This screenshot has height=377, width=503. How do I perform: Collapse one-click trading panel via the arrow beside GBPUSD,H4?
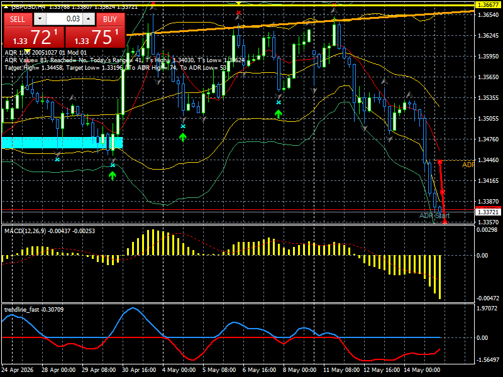tap(6, 7)
